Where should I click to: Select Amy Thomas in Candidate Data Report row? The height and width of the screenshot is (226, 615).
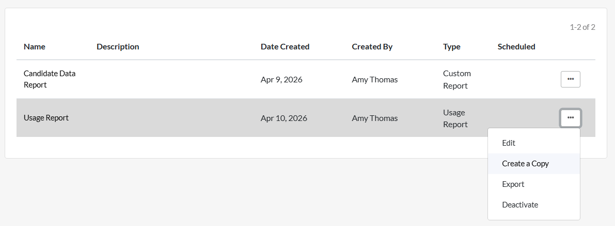click(375, 80)
